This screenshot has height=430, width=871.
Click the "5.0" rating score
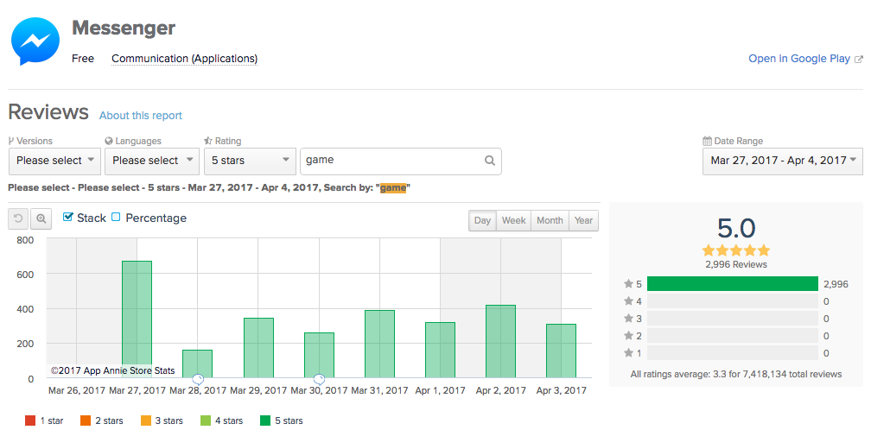pos(736,227)
